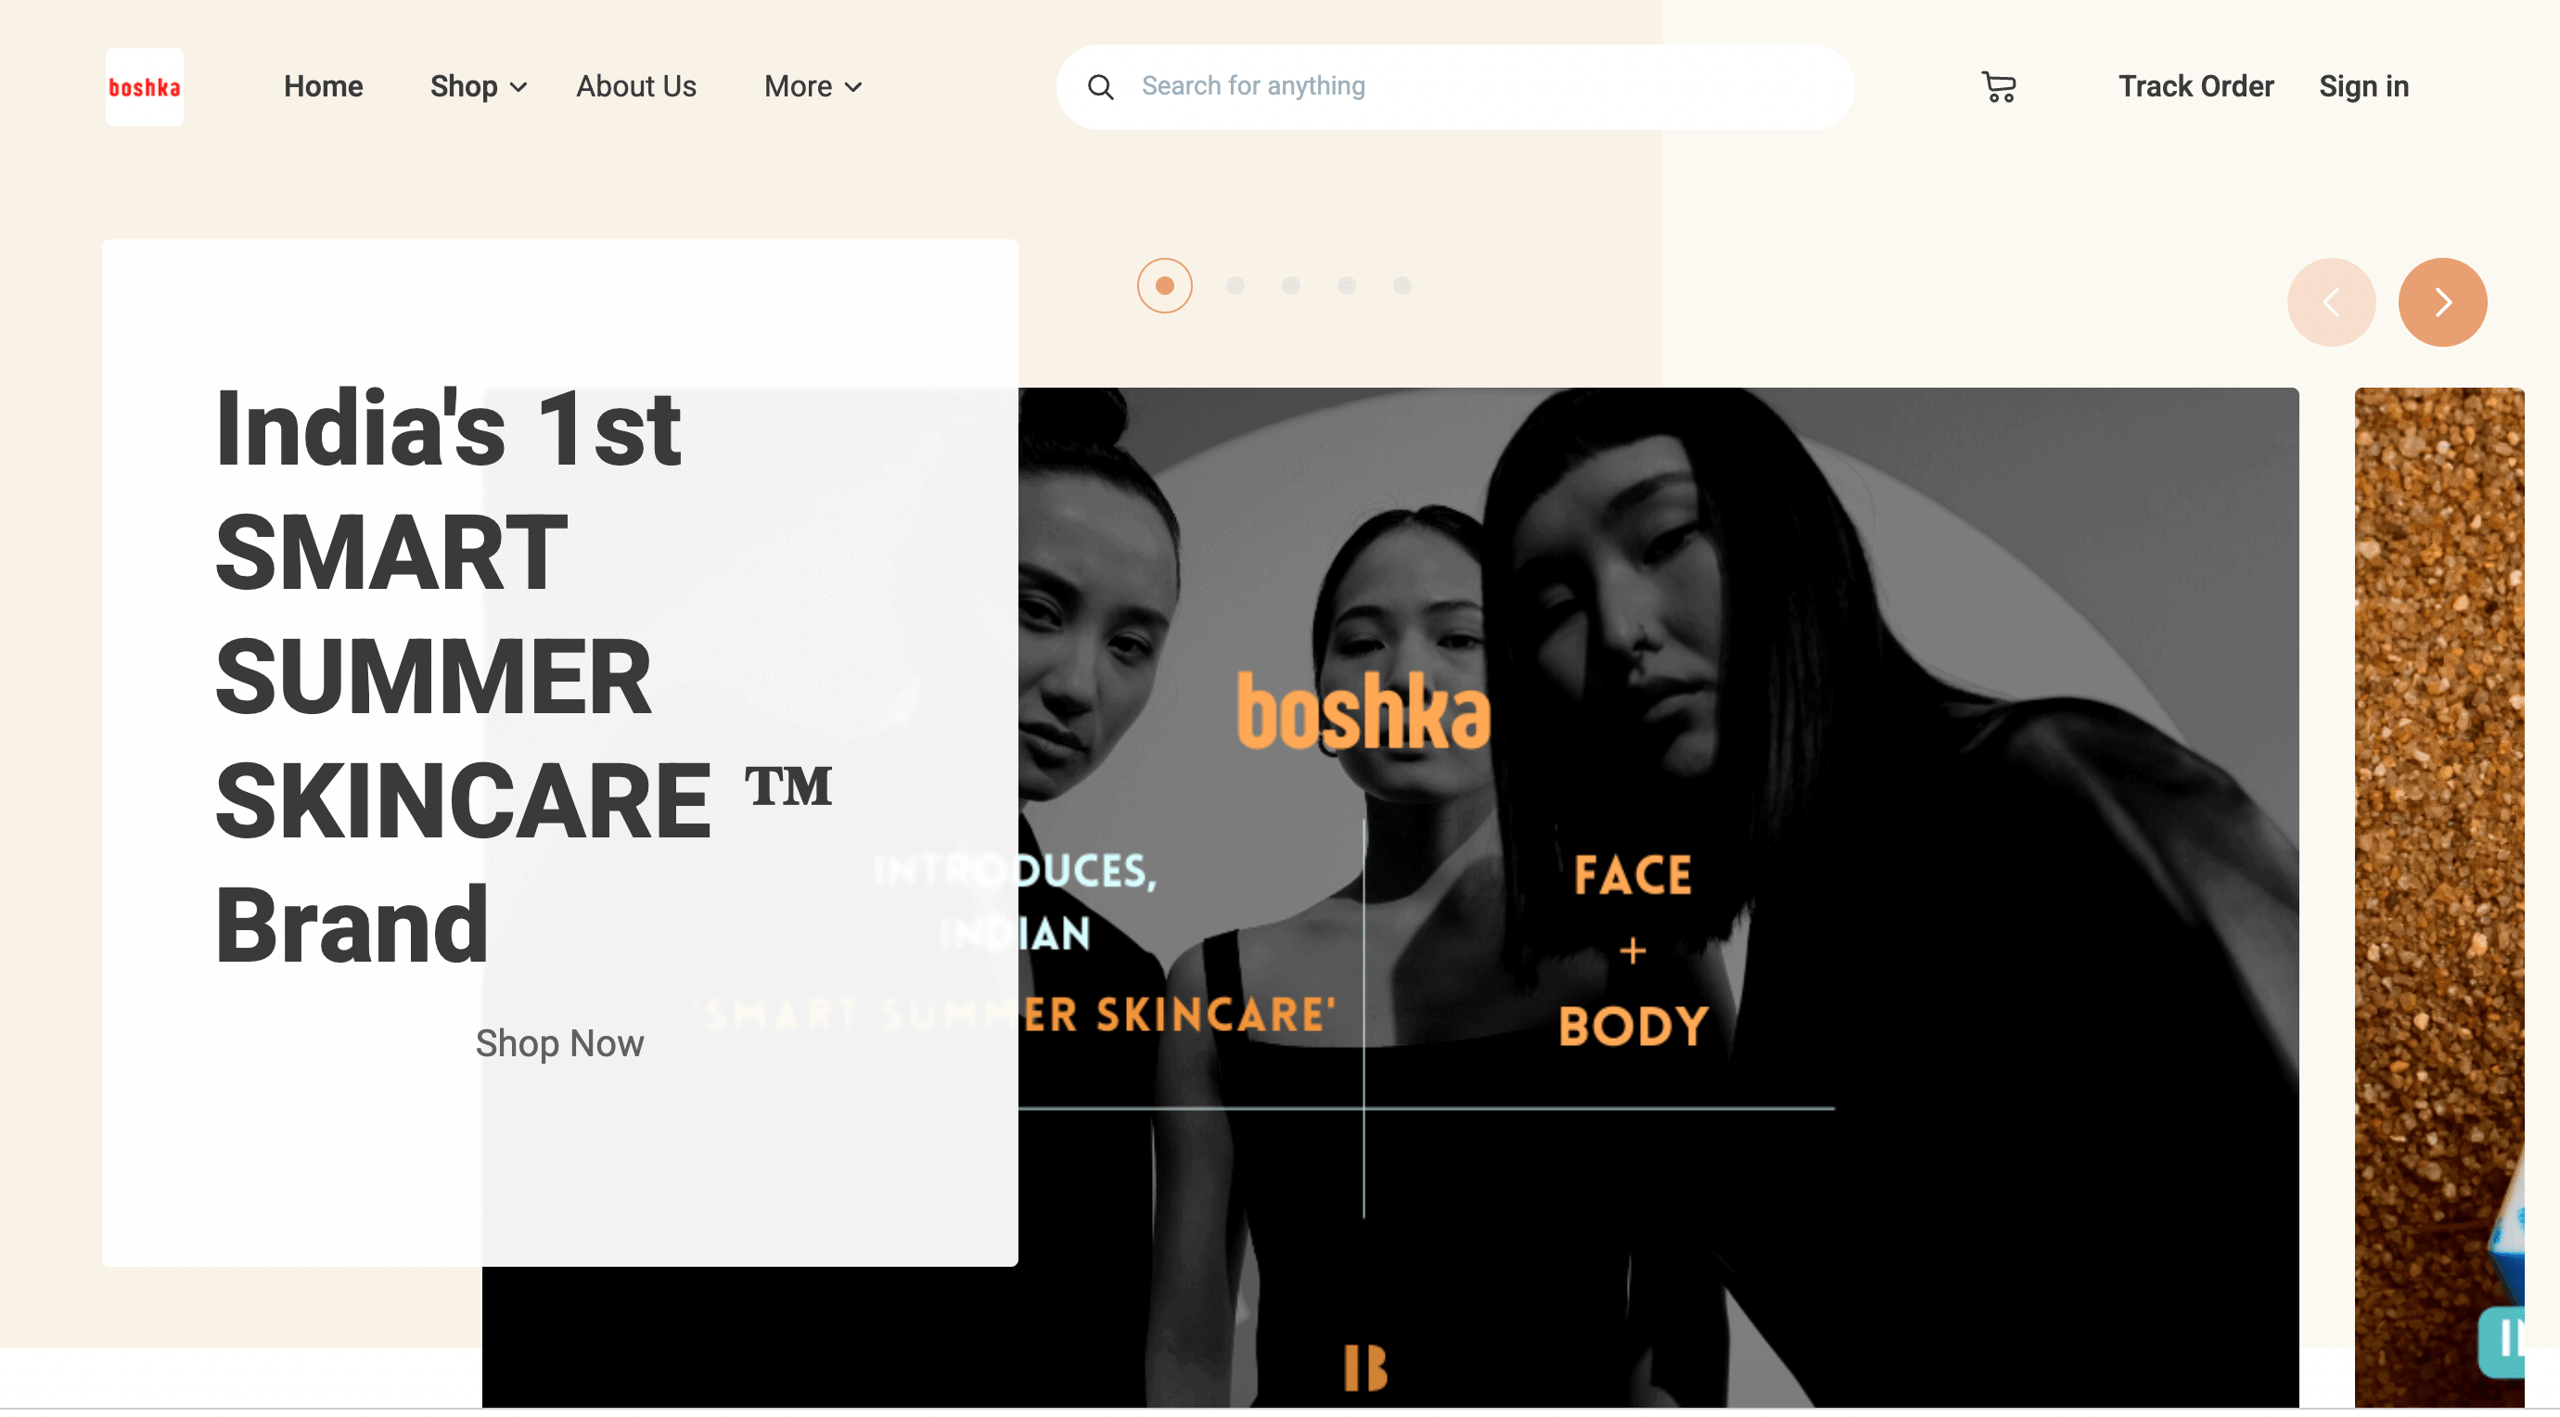Click the Track Order link

2195,86
